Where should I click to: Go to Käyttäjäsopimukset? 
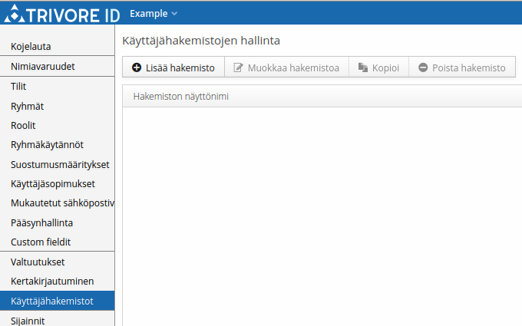tap(52, 184)
